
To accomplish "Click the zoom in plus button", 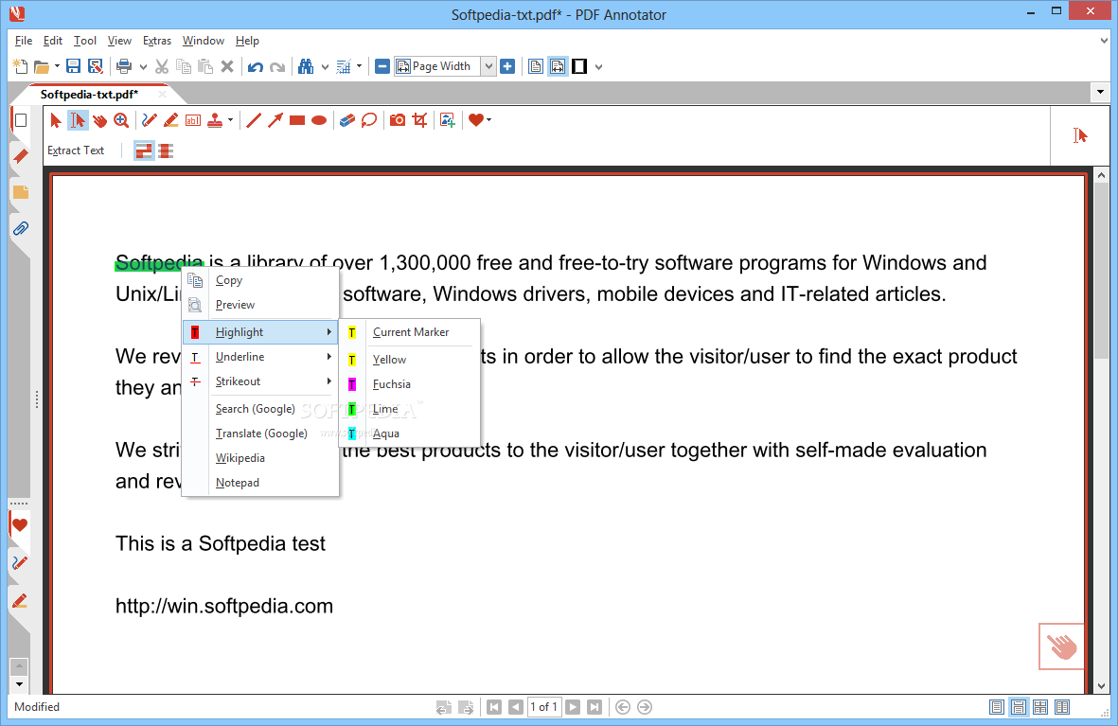I will (x=507, y=66).
